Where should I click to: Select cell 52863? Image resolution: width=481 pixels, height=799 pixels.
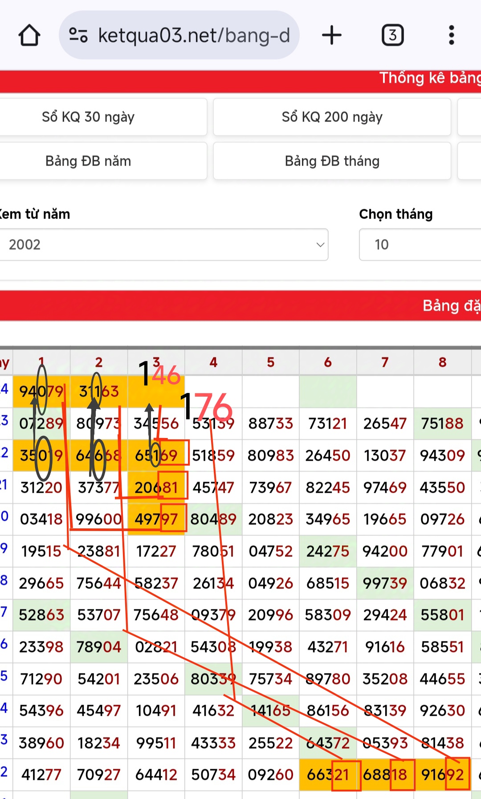pyautogui.click(x=41, y=615)
